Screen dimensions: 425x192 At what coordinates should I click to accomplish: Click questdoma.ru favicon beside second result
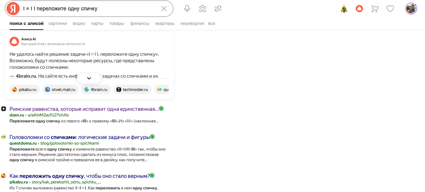click(x=4, y=137)
